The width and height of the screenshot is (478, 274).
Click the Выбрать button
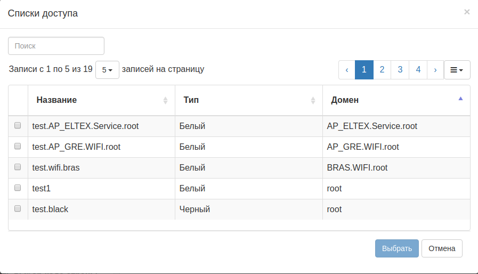[x=396, y=248]
